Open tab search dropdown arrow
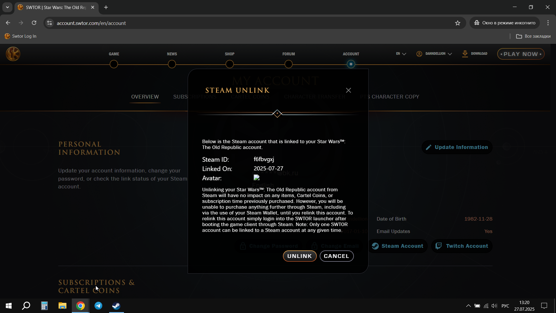Image resolution: width=556 pixels, height=313 pixels. click(x=7, y=7)
